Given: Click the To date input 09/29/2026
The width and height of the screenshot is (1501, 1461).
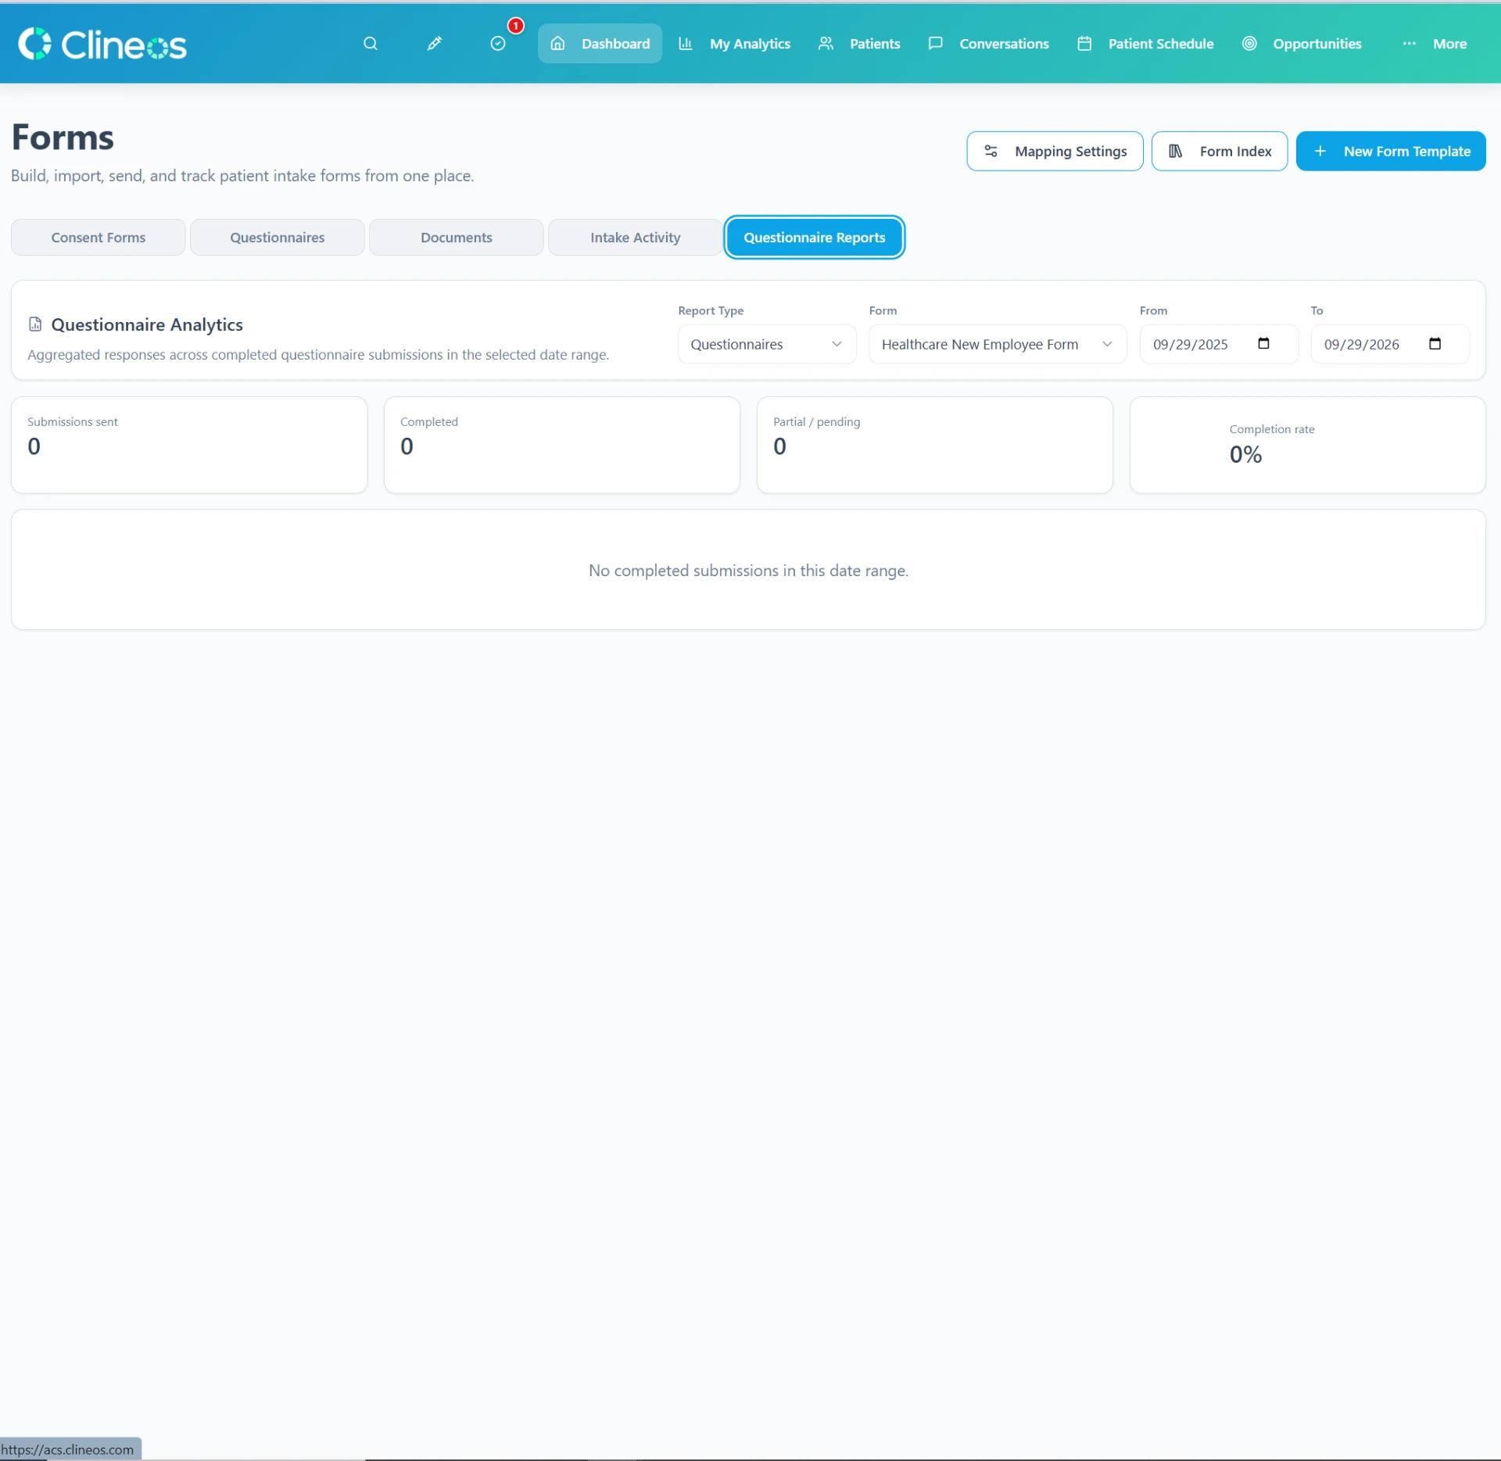Looking at the screenshot, I should pyautogui.click(x=1390, y=345).
